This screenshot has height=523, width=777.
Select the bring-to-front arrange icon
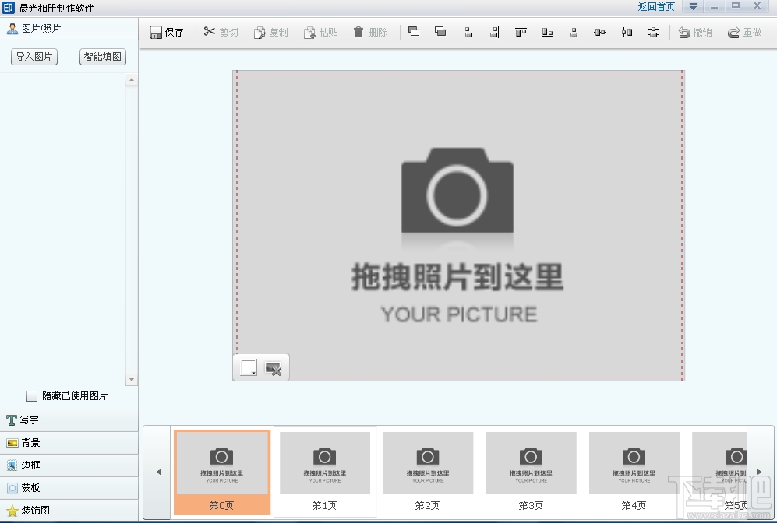(414, 32)
